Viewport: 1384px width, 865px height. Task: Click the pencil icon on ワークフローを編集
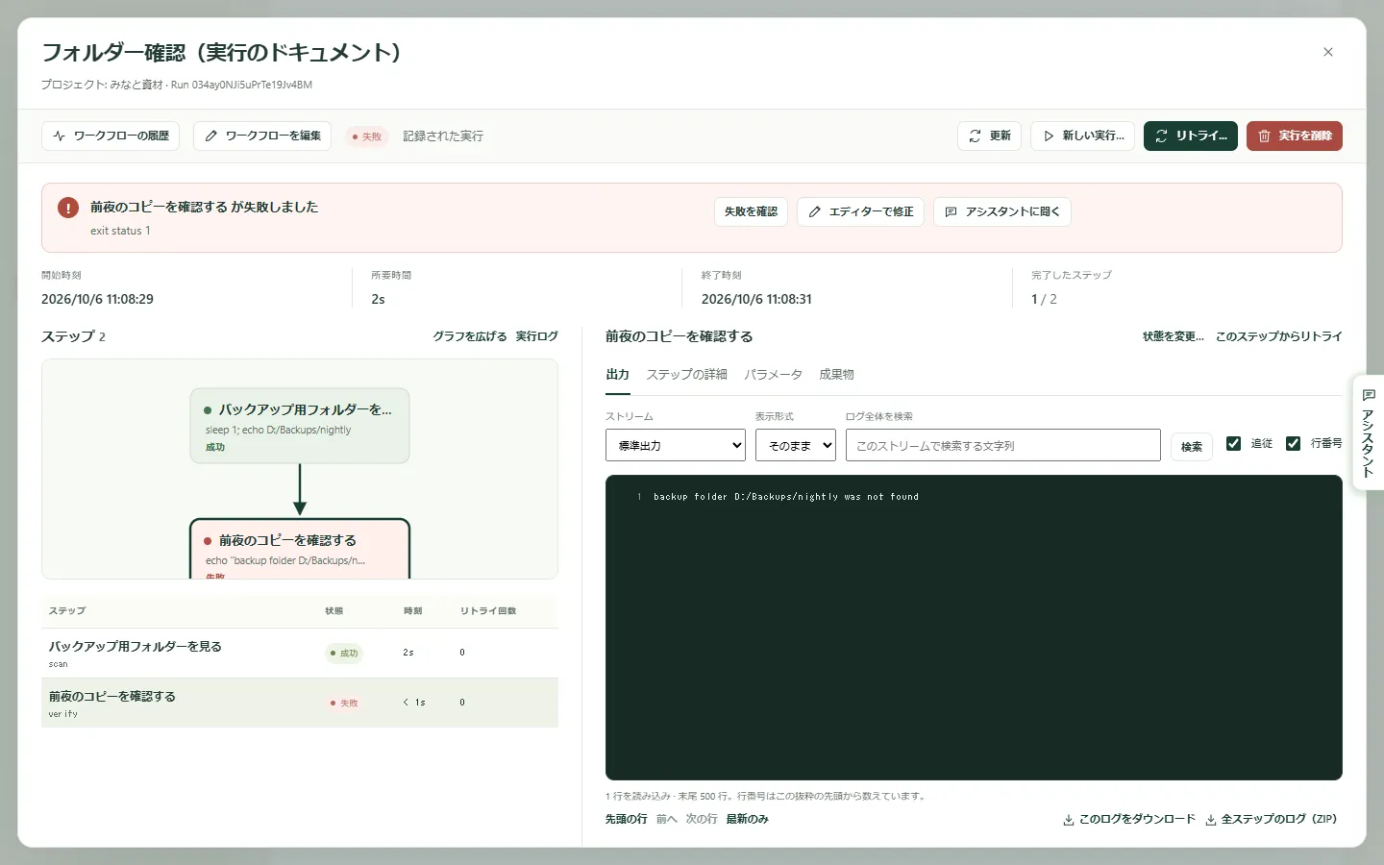pyautogui.click(x=211, y=136)
